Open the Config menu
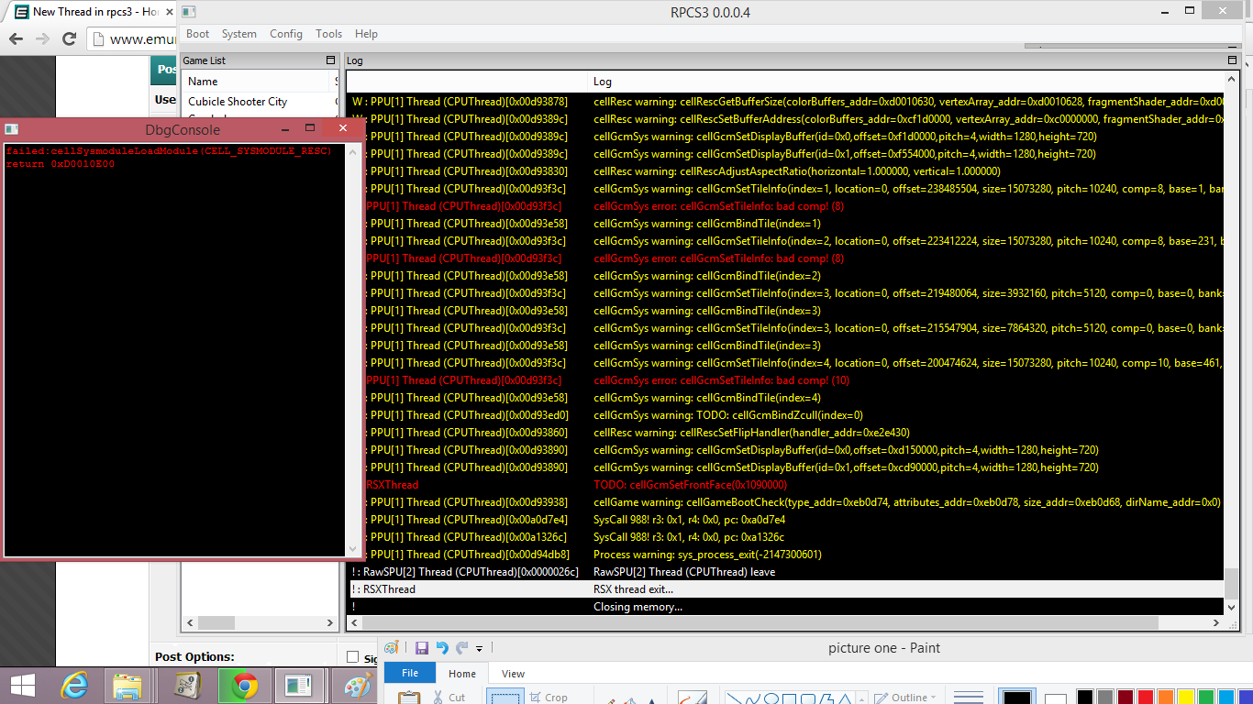Screen dimensions: 1253x704 point(285,34)
